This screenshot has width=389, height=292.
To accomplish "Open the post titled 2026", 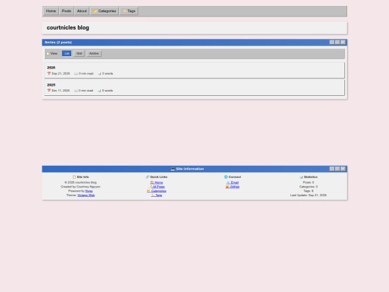I will tap(51, 68).
